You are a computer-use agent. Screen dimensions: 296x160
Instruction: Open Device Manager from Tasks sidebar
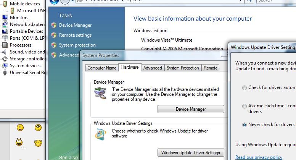pyautogui.click(x=75, y=25)
